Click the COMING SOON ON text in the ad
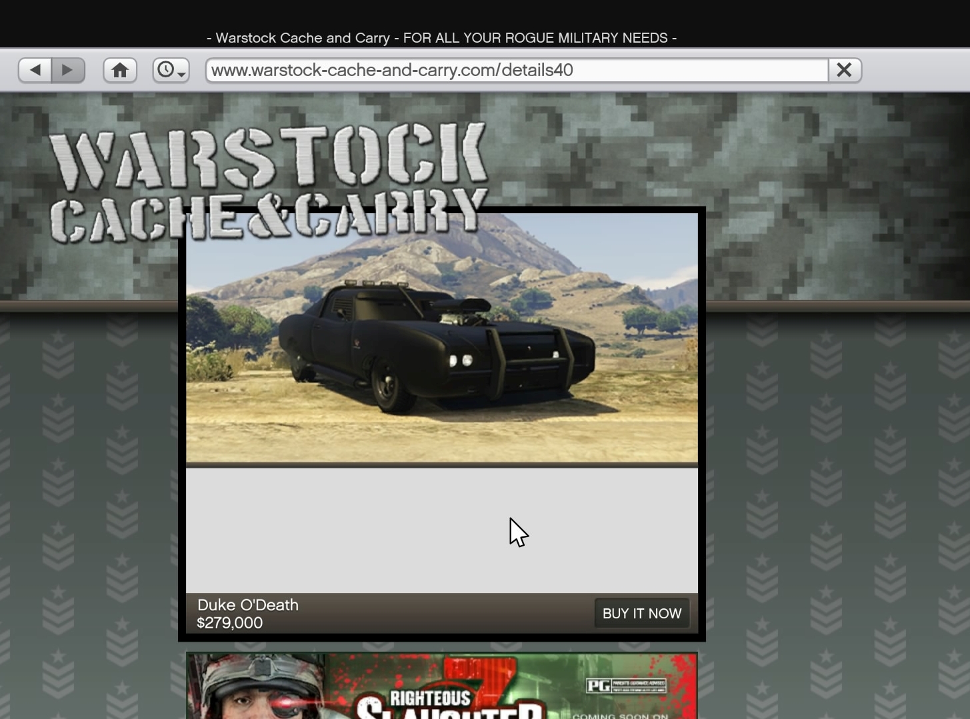 pyautogui.click(x=620, y=715)
